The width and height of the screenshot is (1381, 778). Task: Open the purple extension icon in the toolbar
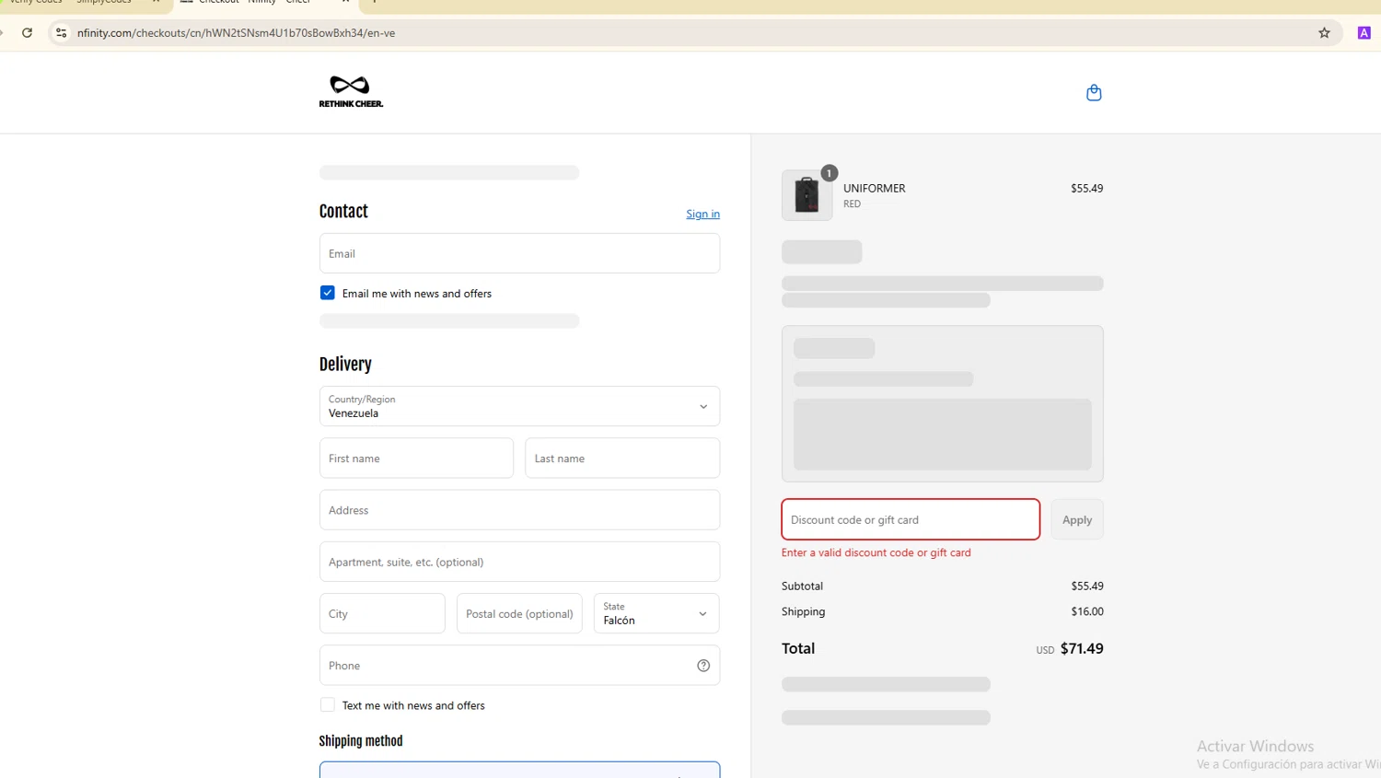[1364, 33]
